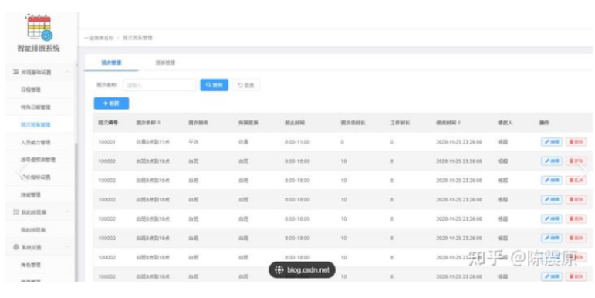Click the 一级菜单名称 breadcrumb link
The image size is (595, 298).
pos(99,38)
